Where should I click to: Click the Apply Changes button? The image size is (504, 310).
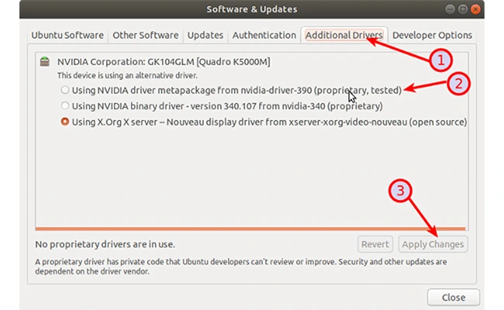(433, 244)
